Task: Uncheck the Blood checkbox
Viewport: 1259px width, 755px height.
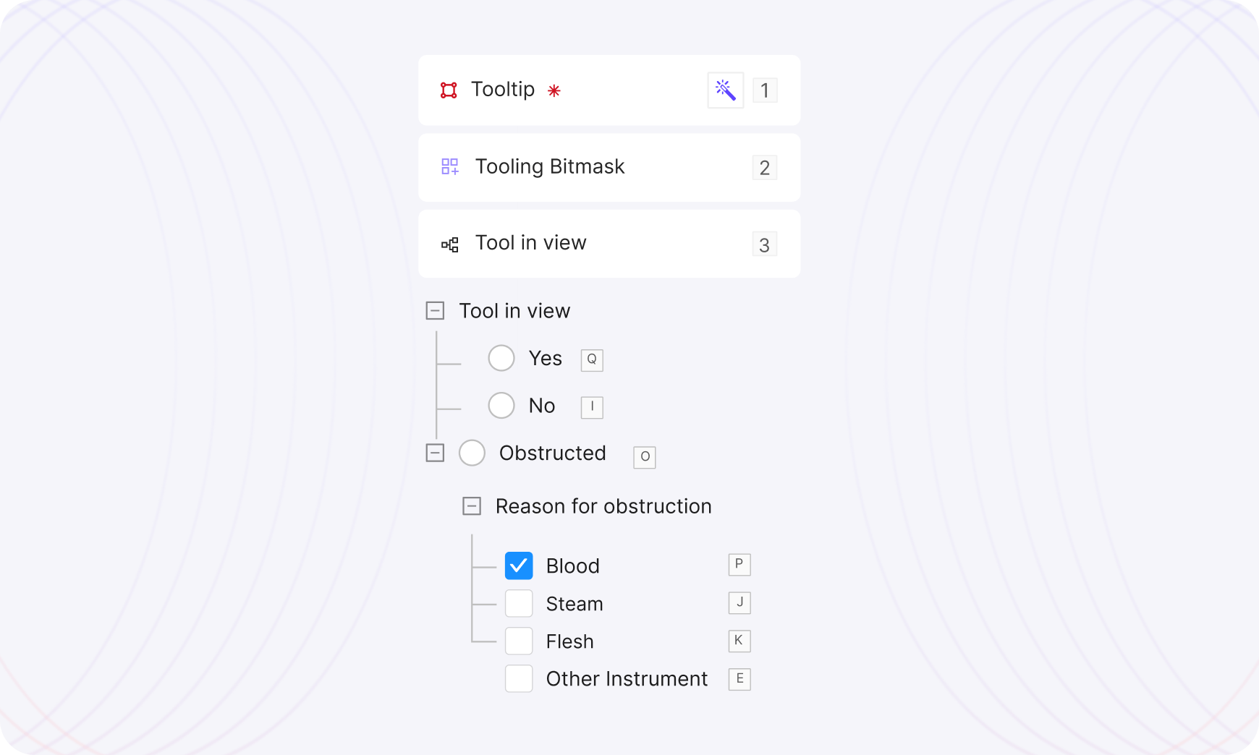Action: tap(519, 566)
